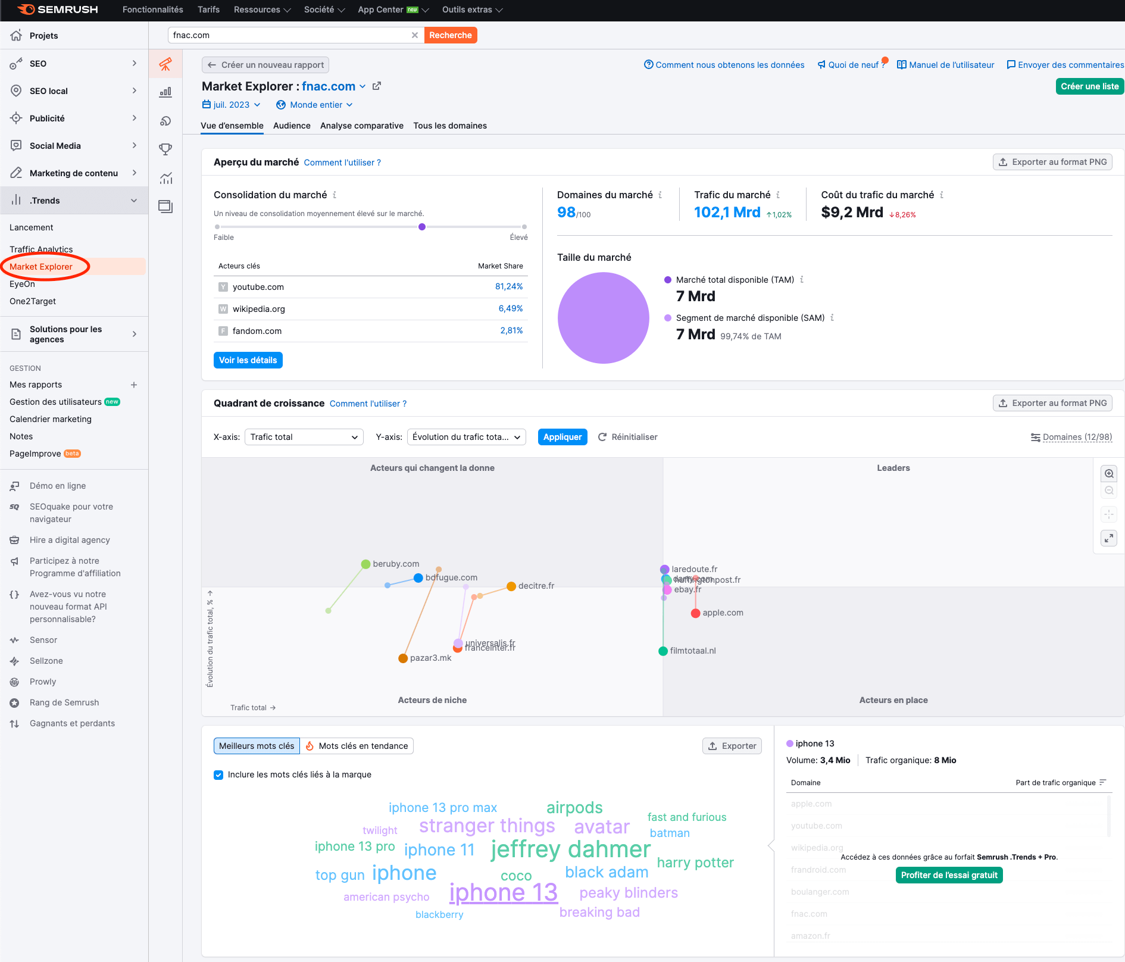Collapse the .Trends sidebar section

74,201
